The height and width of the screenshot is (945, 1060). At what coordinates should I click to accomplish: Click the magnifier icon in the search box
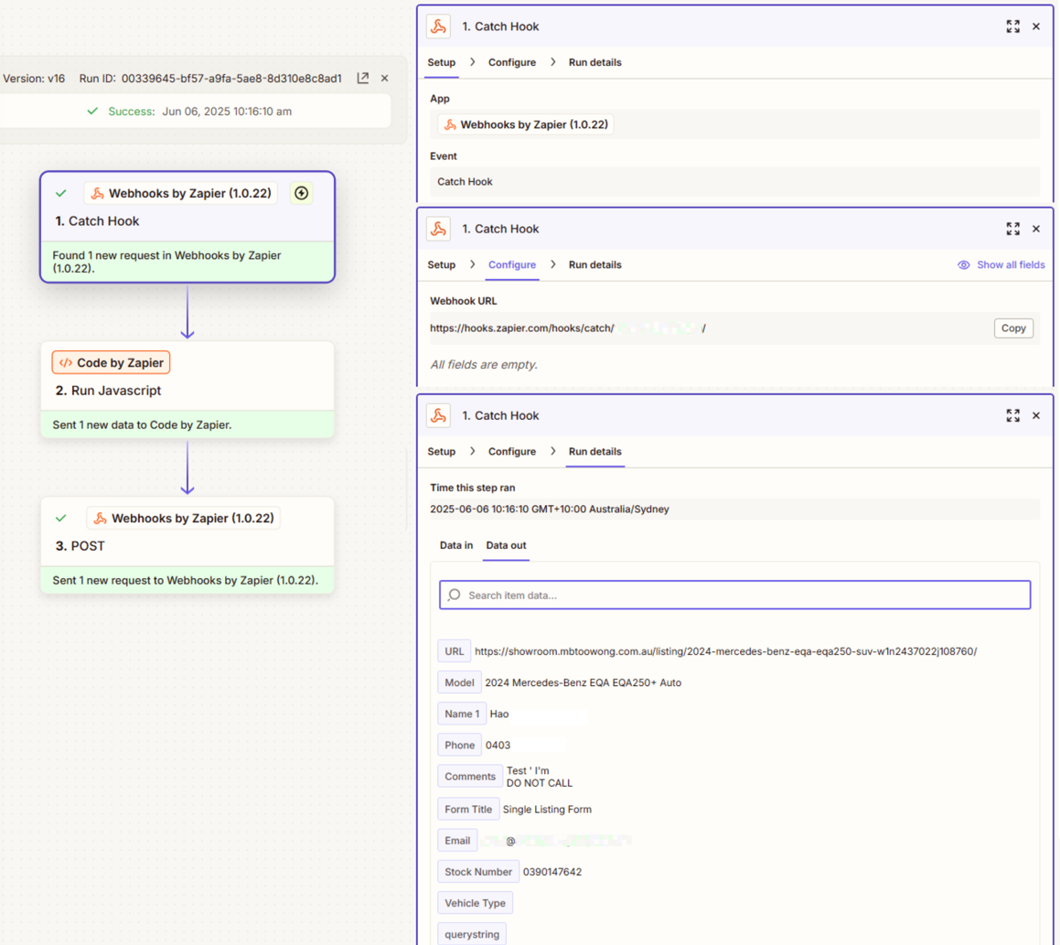455,595
